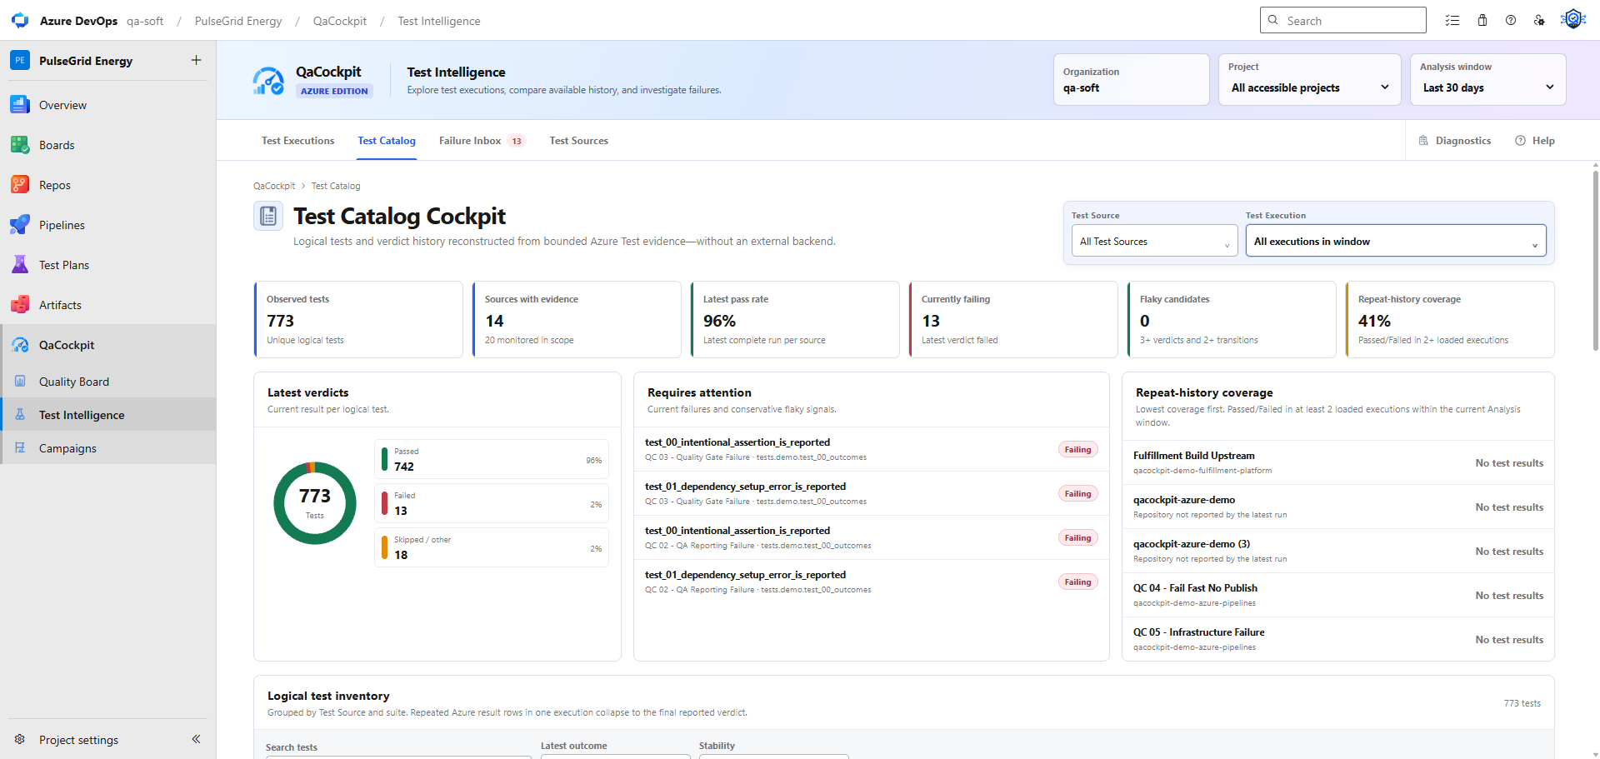Open QC 03 test_00_intentional_assertion_is_reported row
Image resolution: width=1600 pixels, height=759 pixels.
pyautogui.click(x=871, y=449)
